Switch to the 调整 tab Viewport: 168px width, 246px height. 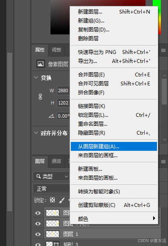point(56,50)
